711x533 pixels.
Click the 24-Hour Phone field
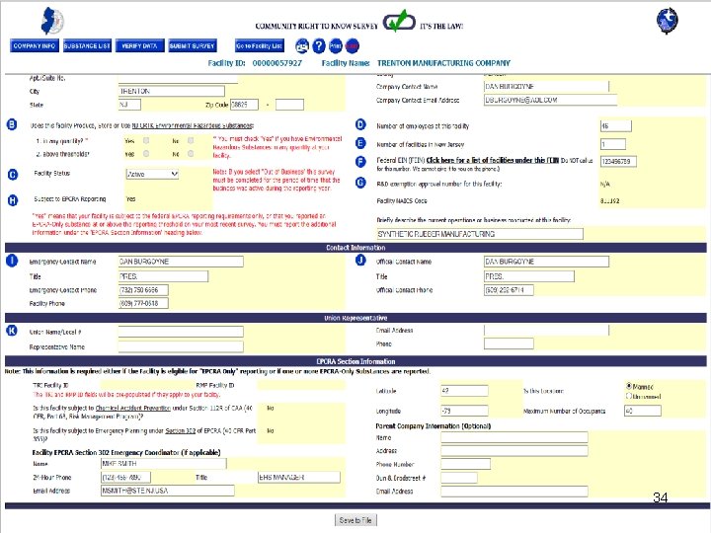coord(125,478)
